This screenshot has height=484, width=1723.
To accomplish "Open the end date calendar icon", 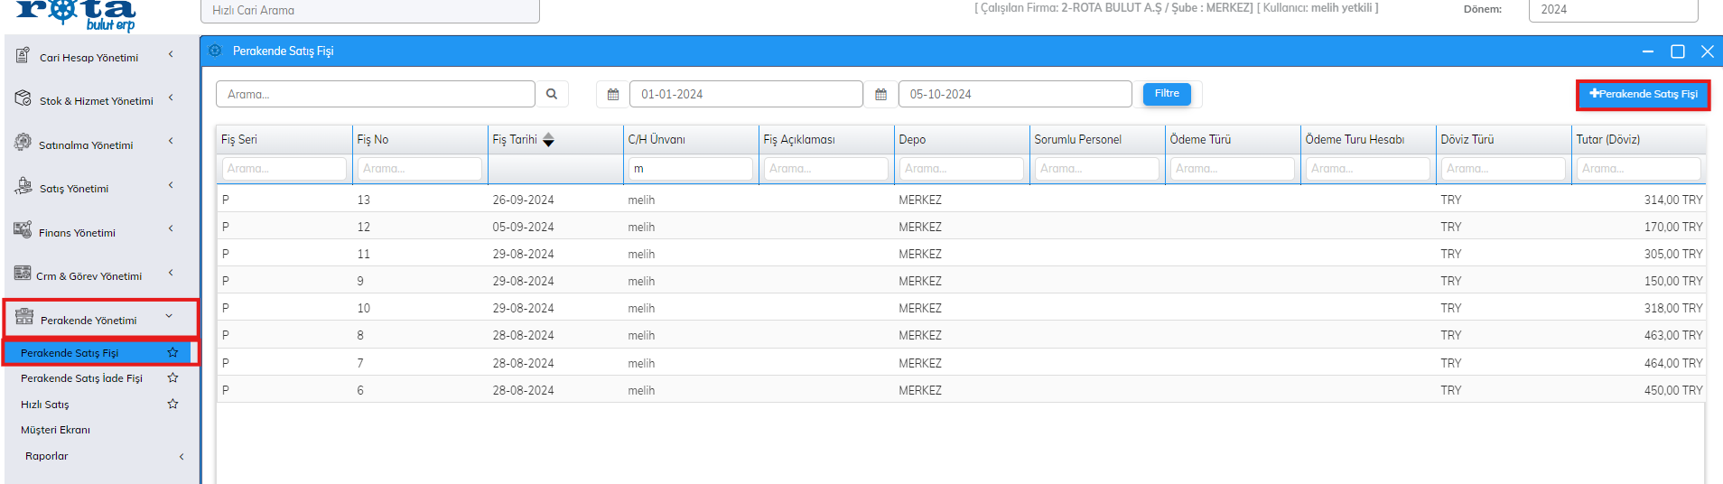I will (881, 94).
